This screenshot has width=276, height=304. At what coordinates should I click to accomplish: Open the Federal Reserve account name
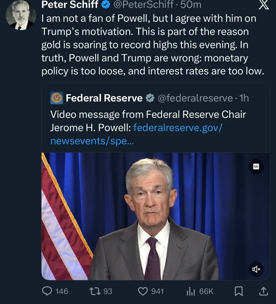point(104,98)
